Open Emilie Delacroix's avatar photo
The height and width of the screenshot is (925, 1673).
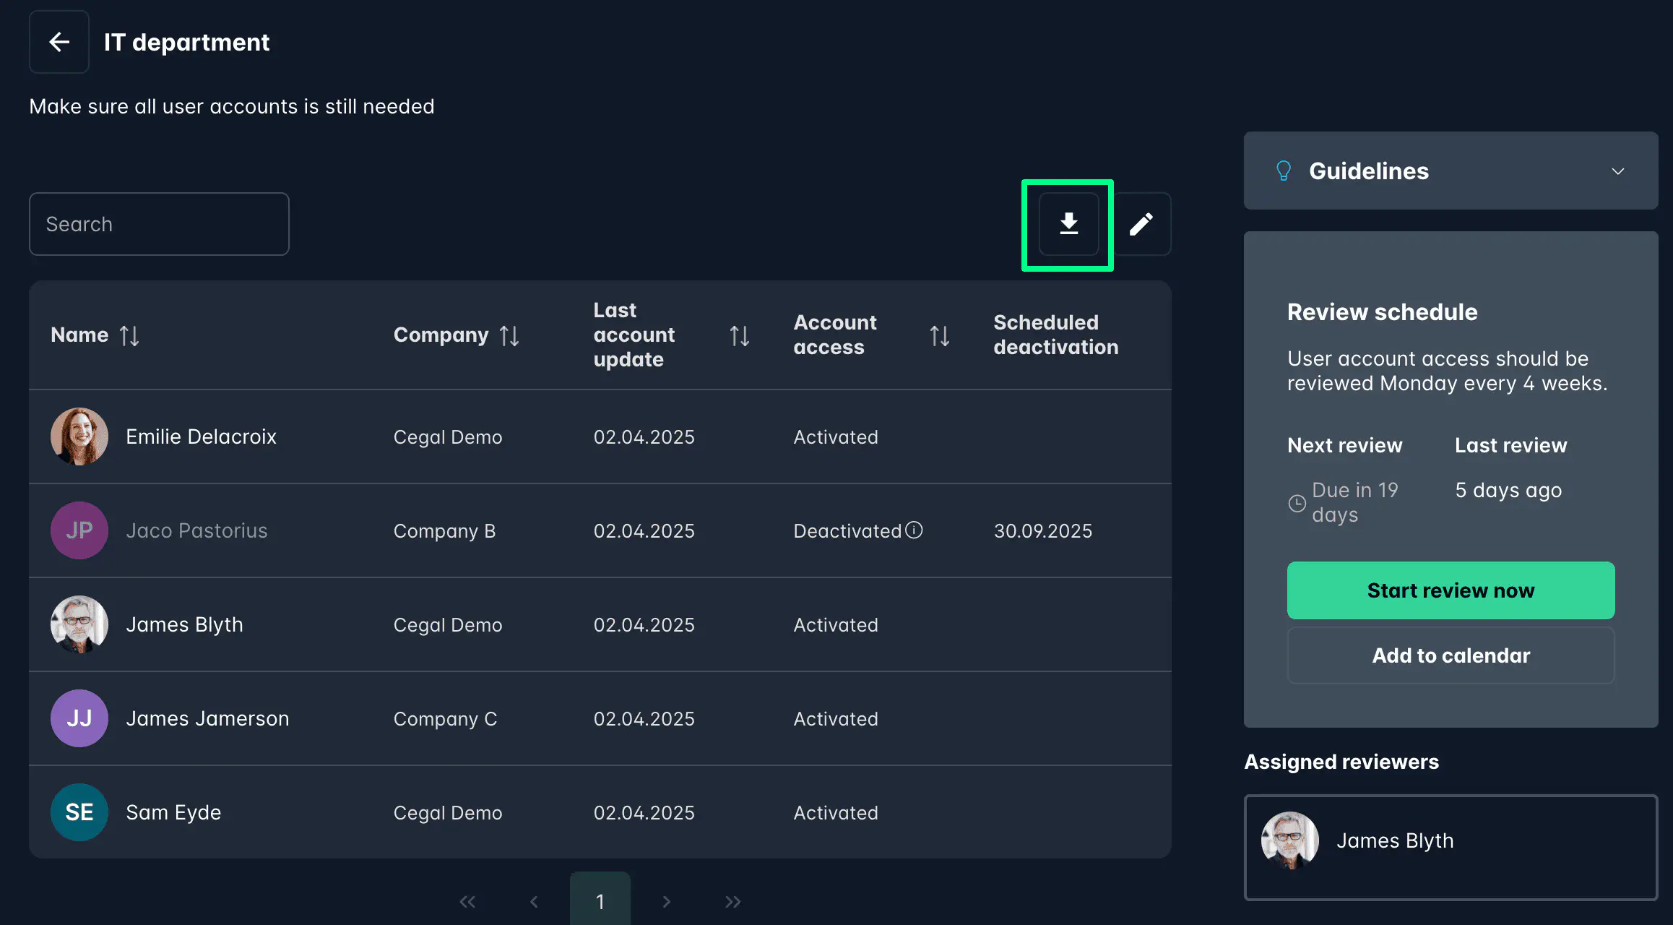[79, 436]
